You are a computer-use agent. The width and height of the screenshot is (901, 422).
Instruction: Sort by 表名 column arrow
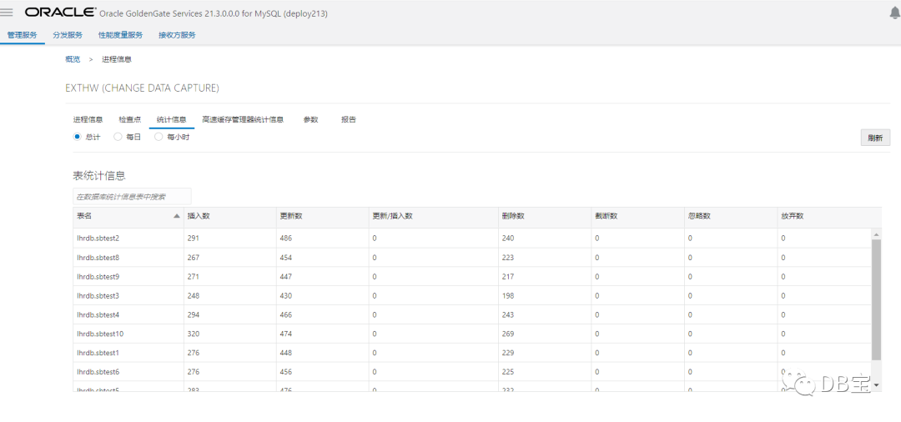pos(176,217)
